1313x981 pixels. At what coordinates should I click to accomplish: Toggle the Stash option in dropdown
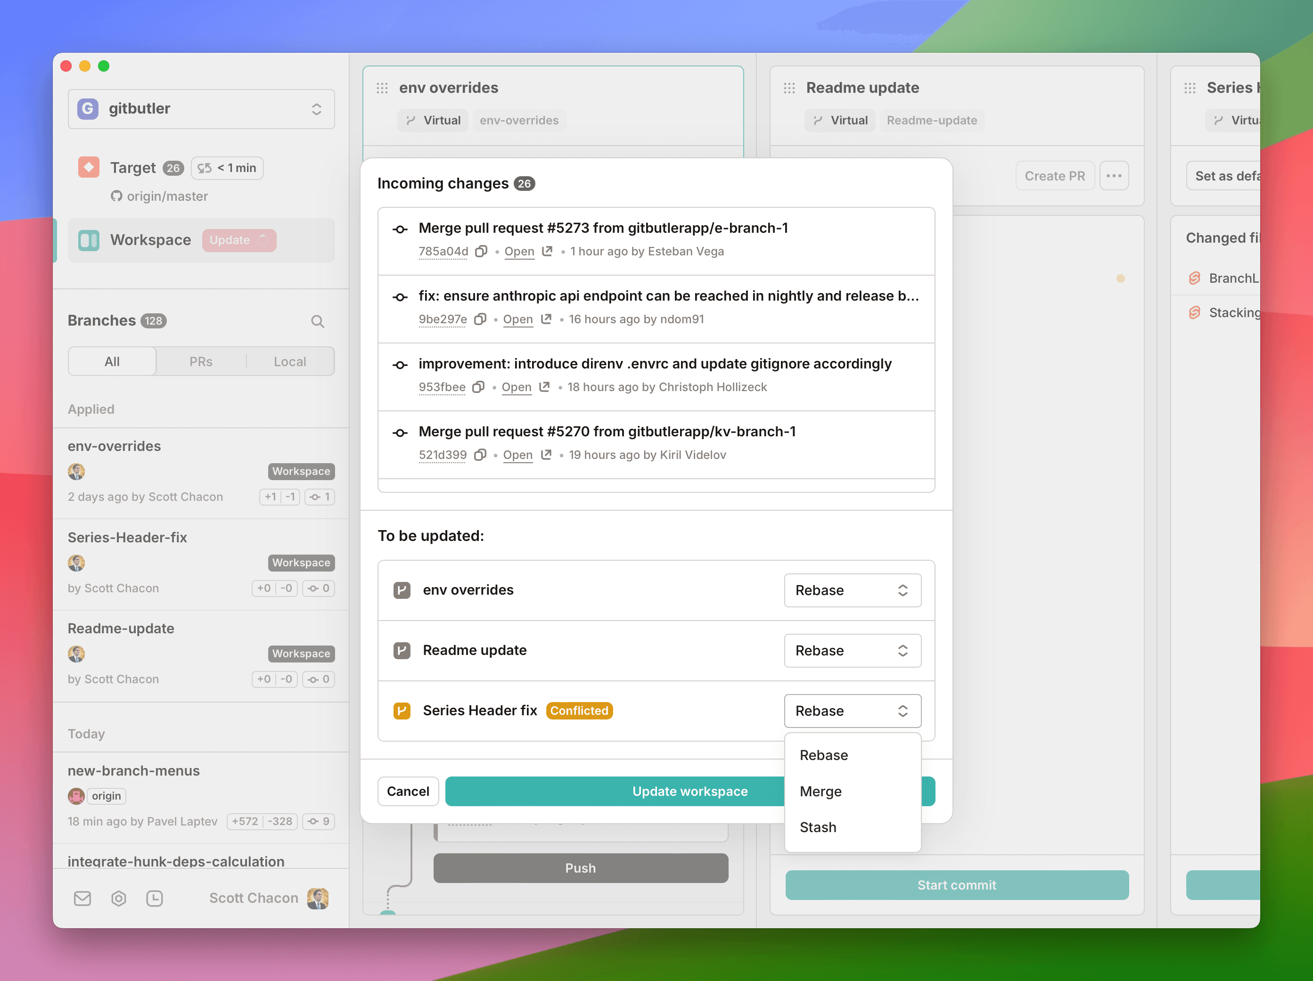[x=818, y=827]
